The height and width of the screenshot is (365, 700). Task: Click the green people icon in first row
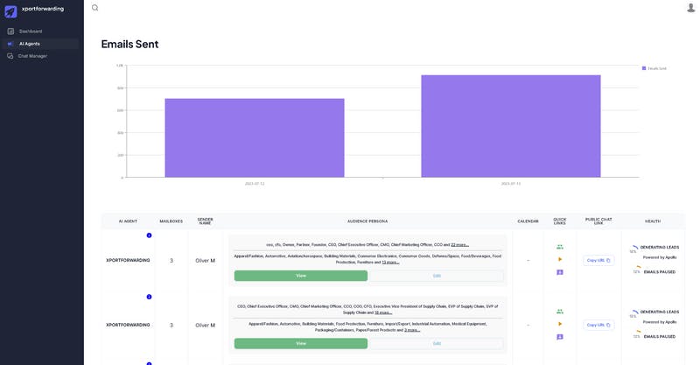coord(560,247)
